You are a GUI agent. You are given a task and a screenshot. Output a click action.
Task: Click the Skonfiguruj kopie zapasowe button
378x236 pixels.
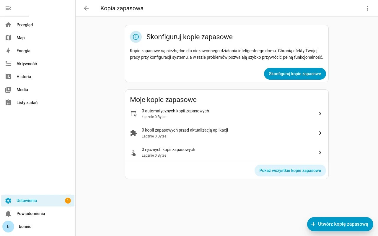[x=295, y=74]
